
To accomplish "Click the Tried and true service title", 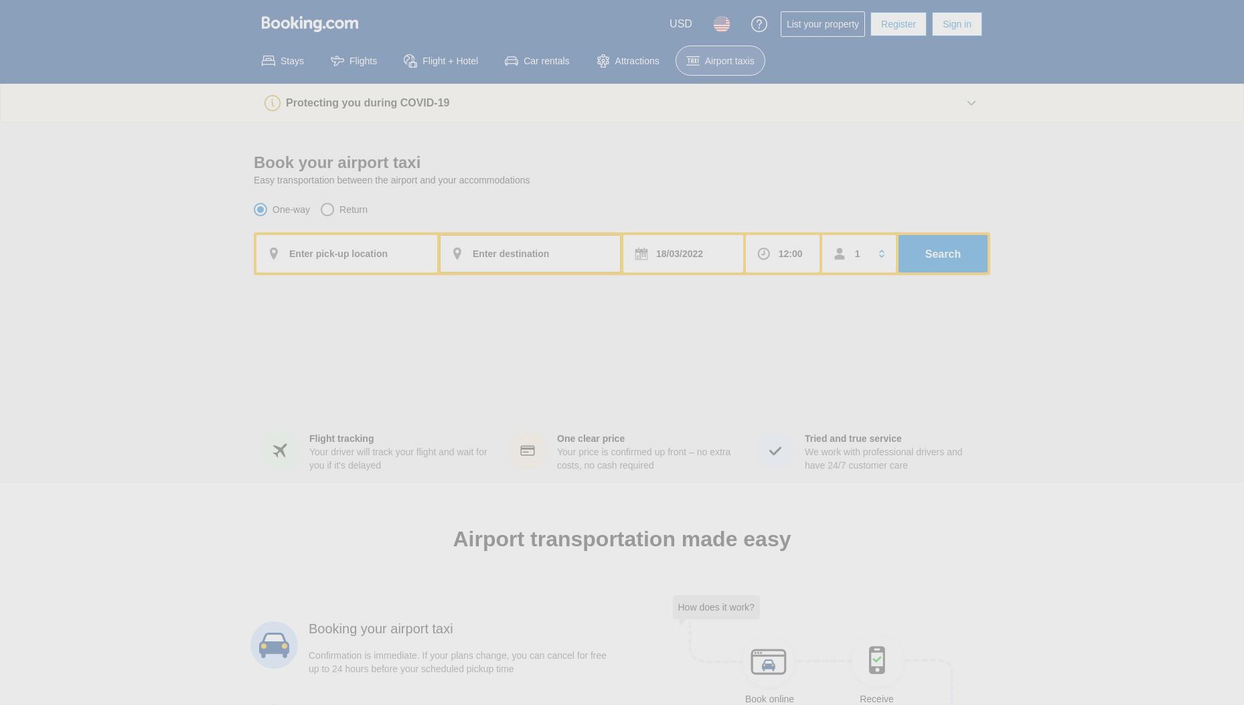I will point(853,439).
